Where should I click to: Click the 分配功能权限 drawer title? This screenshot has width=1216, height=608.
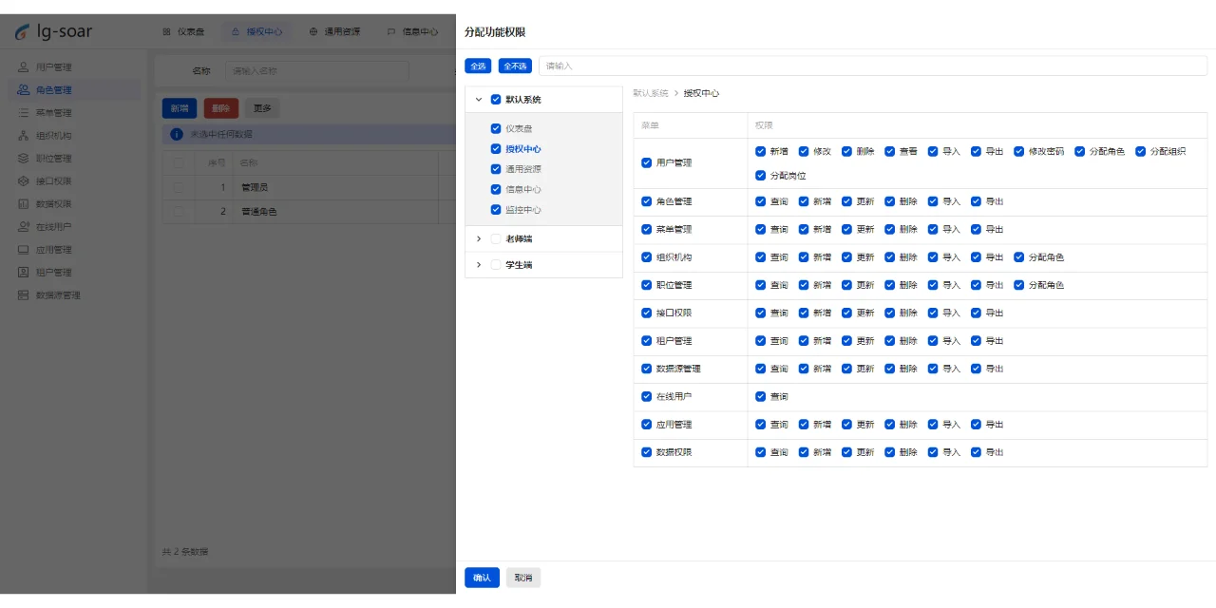[x=495, y=31]
